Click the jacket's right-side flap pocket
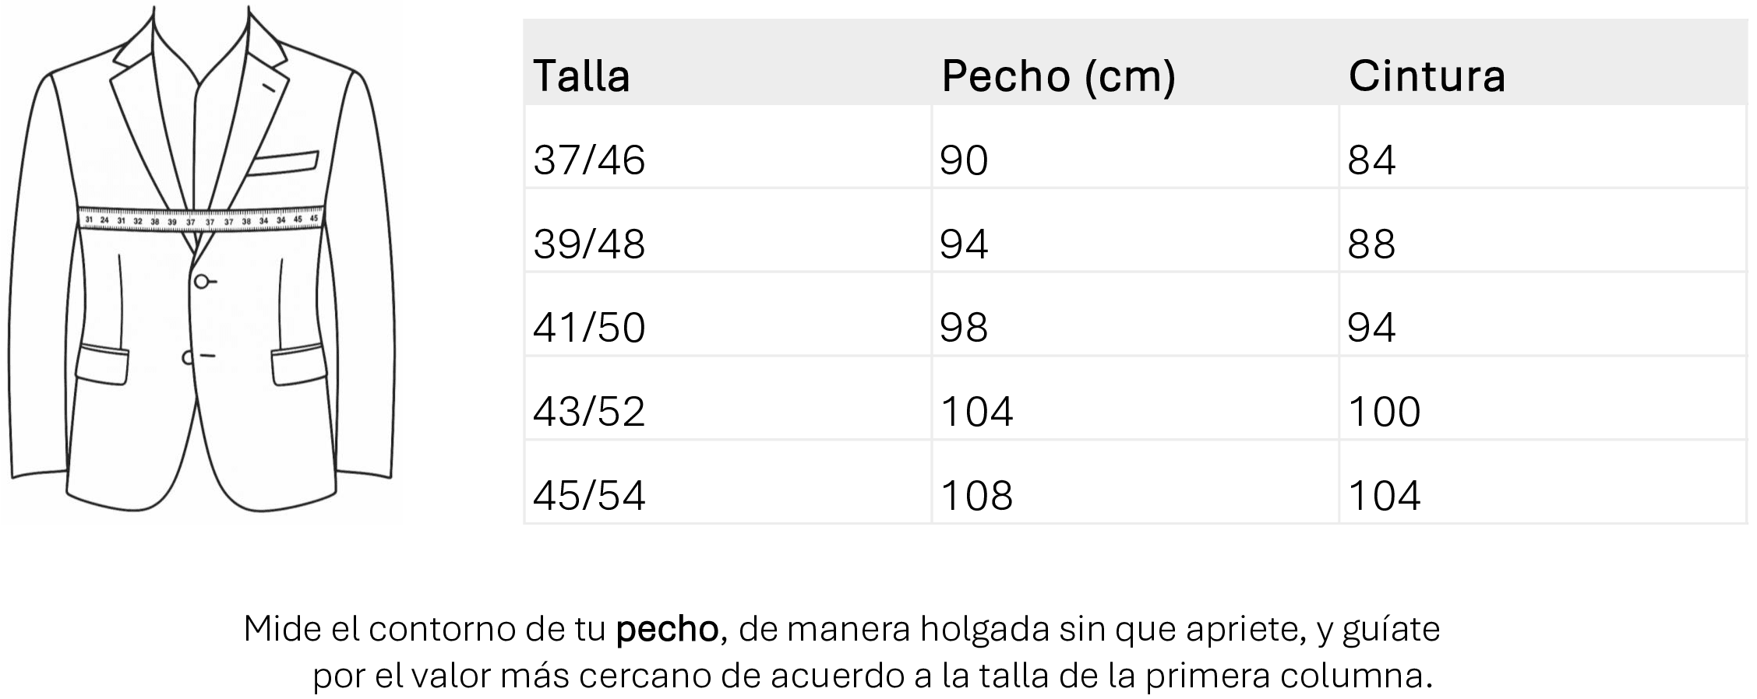This screenshot has width=1757, height=699. (x=299, y=364)
